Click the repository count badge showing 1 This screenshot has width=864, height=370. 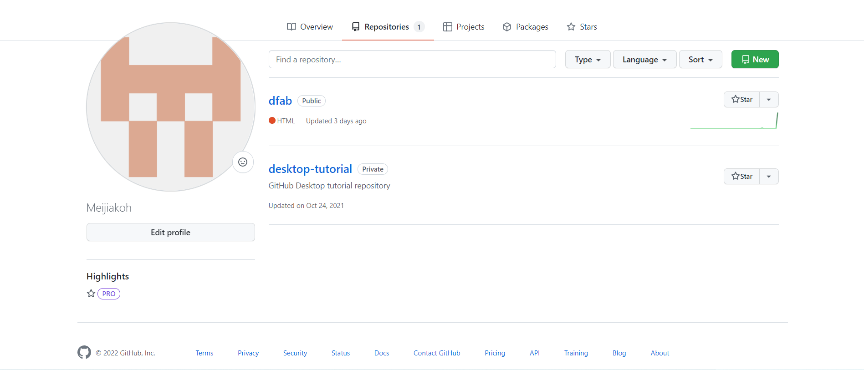[x=419, y=27]
